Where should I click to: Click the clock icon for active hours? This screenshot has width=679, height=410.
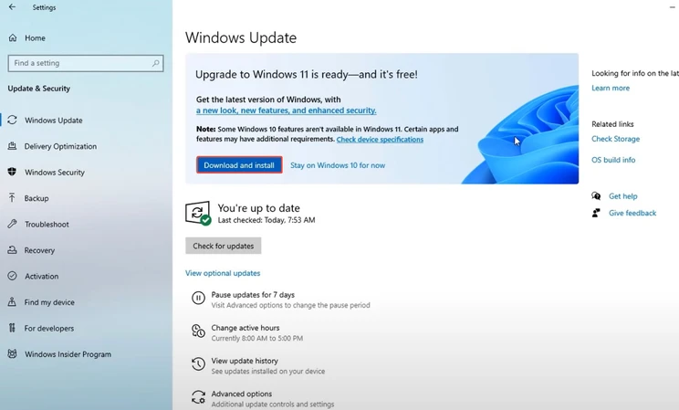point(198,331)
